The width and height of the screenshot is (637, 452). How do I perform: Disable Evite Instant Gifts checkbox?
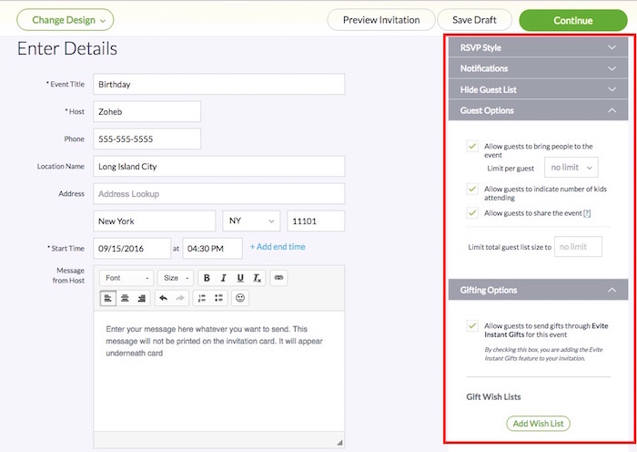[472, 324]
